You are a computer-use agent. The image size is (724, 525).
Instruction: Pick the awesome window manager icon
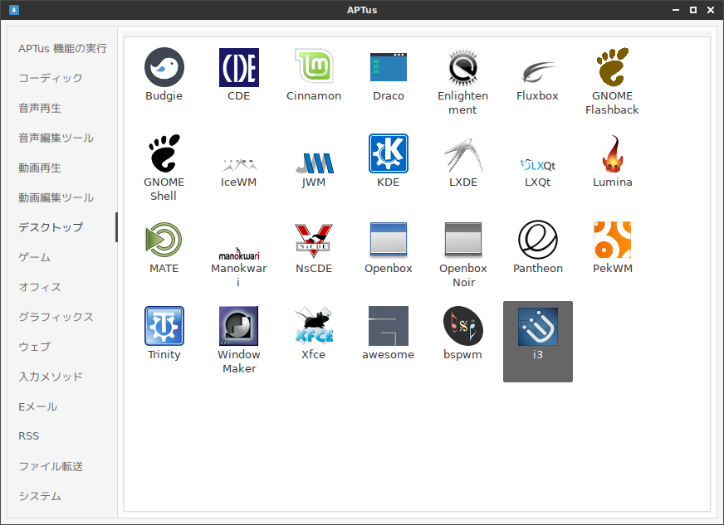click(389, 326)
